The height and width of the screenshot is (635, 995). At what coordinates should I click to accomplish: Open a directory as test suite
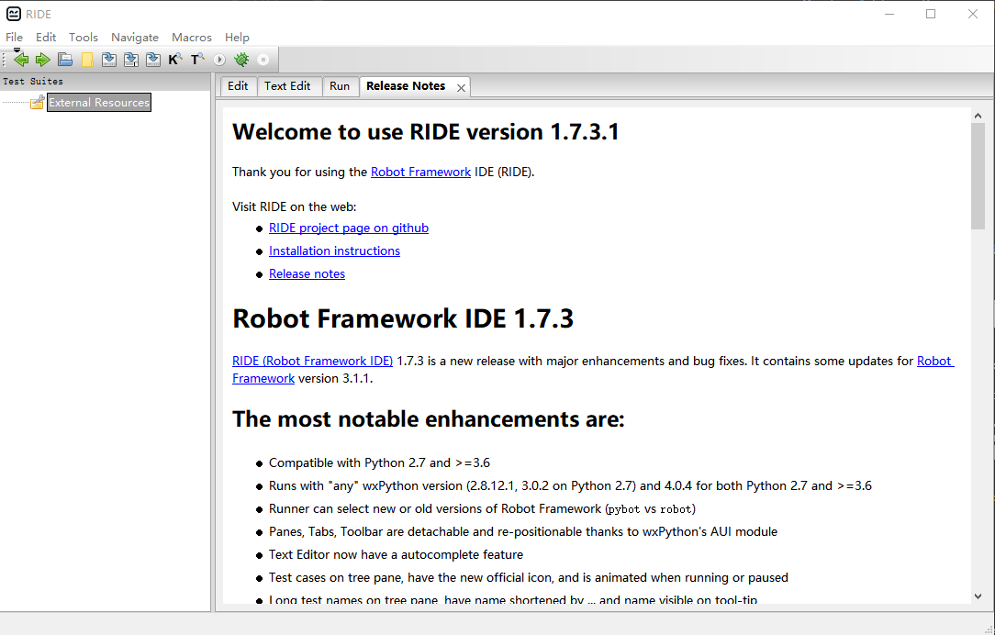point(87,59)
